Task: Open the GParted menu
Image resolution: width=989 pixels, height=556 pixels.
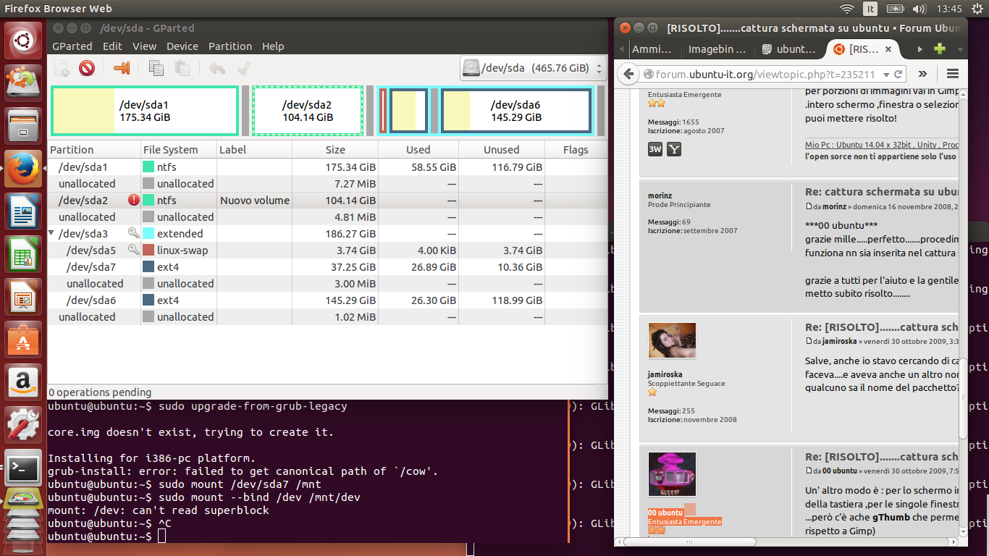Action: (72, 46)
